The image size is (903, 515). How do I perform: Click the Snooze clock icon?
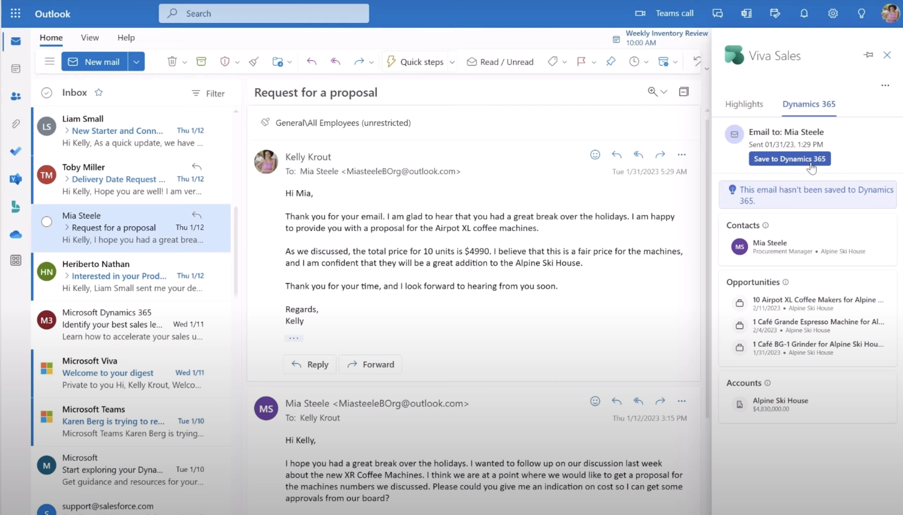click(634, 62)
